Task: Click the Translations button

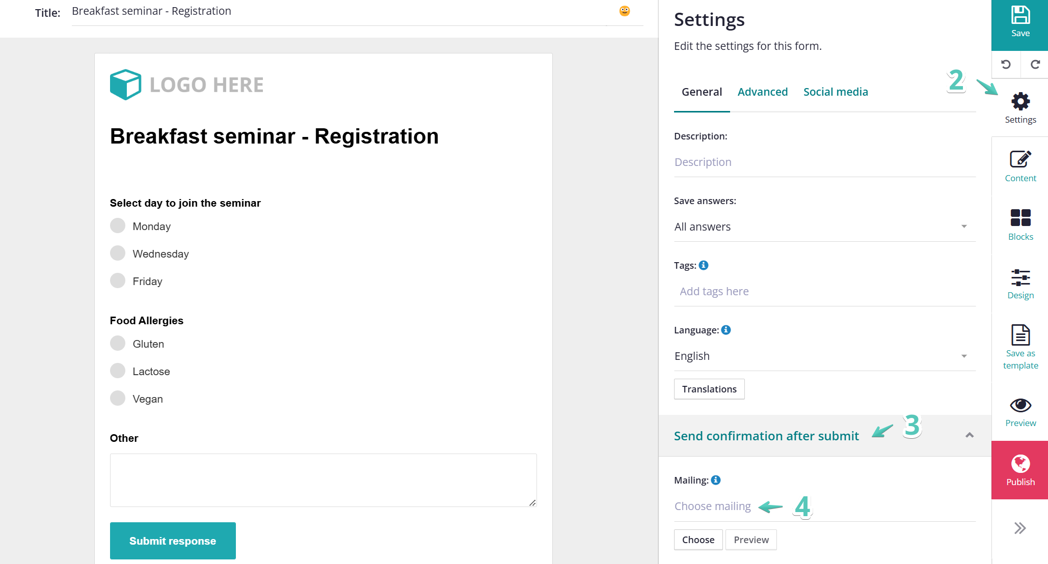Action: point(709,389)
